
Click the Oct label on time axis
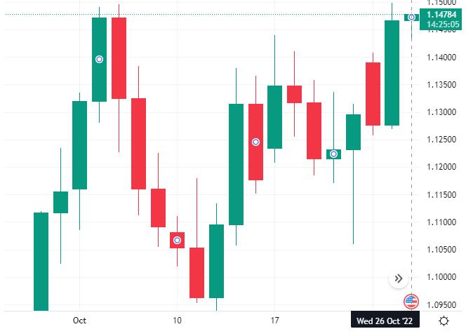79,321
